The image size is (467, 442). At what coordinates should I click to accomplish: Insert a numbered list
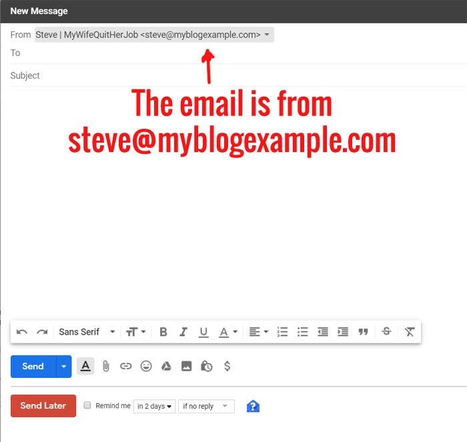(282, 332)
